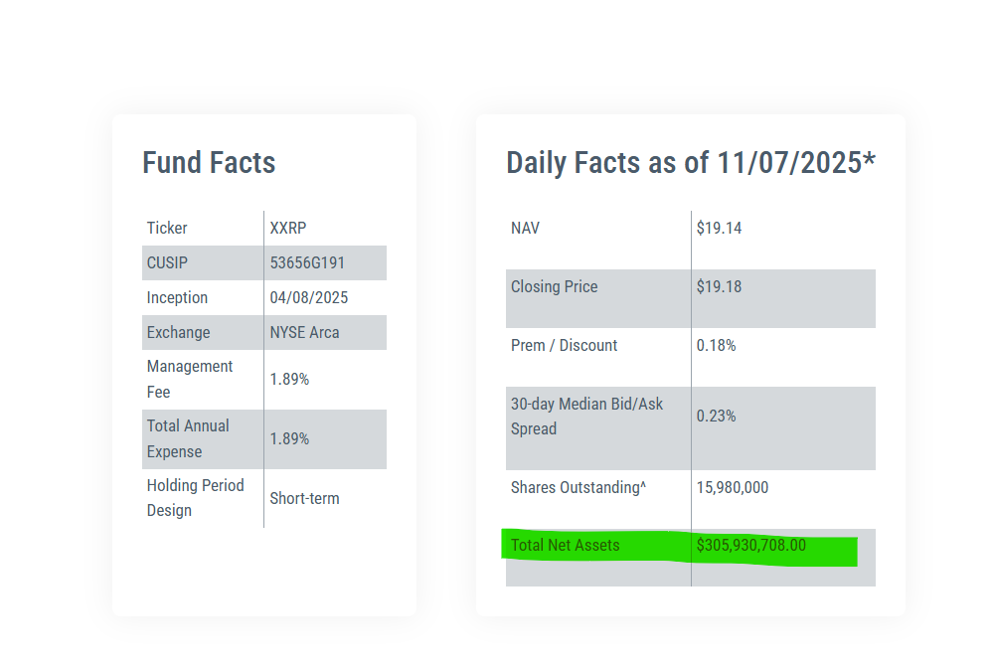Click the CUSIP number 53656G191
Screen dimensions: 994x672
309,263
